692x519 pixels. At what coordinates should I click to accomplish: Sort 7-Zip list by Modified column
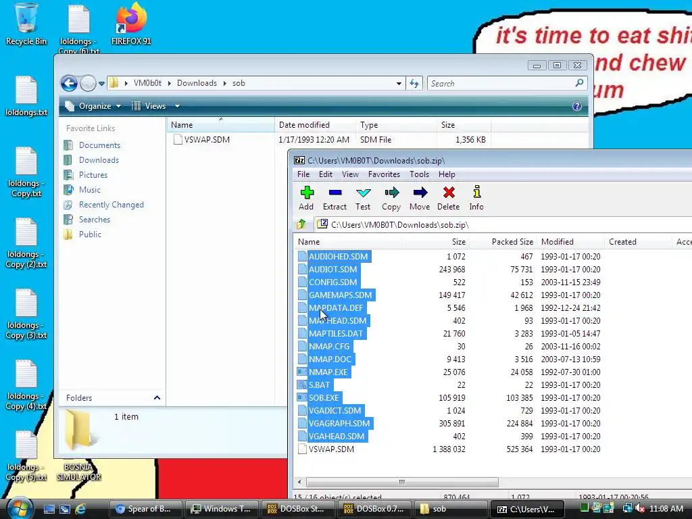571,242
